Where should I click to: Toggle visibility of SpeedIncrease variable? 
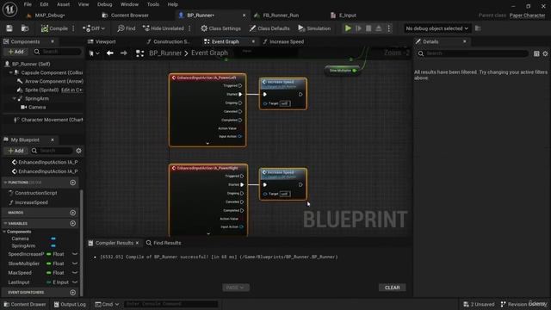[75, 254]
